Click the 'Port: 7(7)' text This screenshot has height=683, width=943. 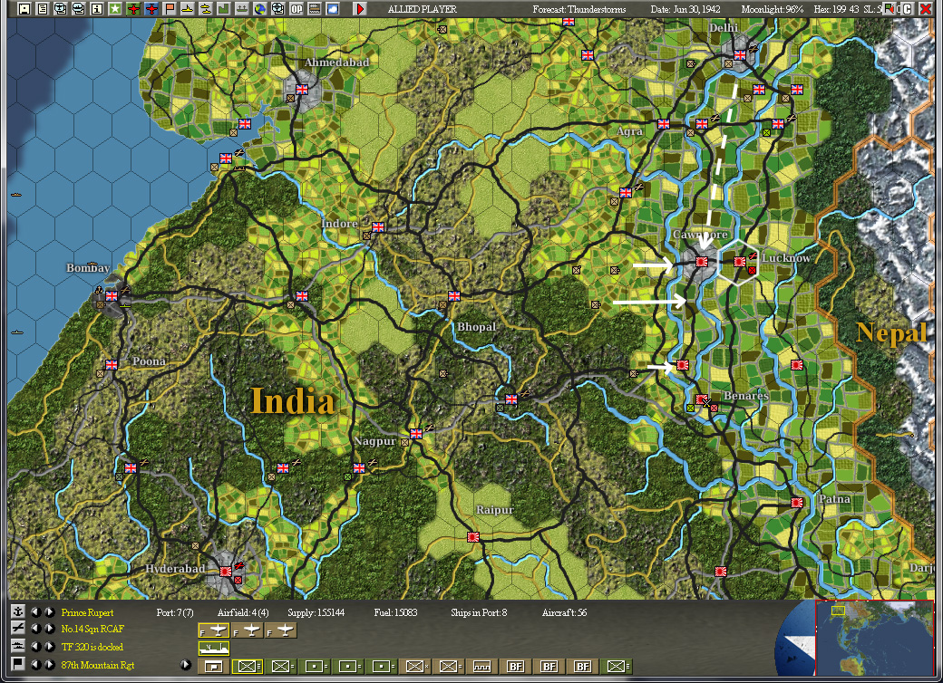pos(175,612)
